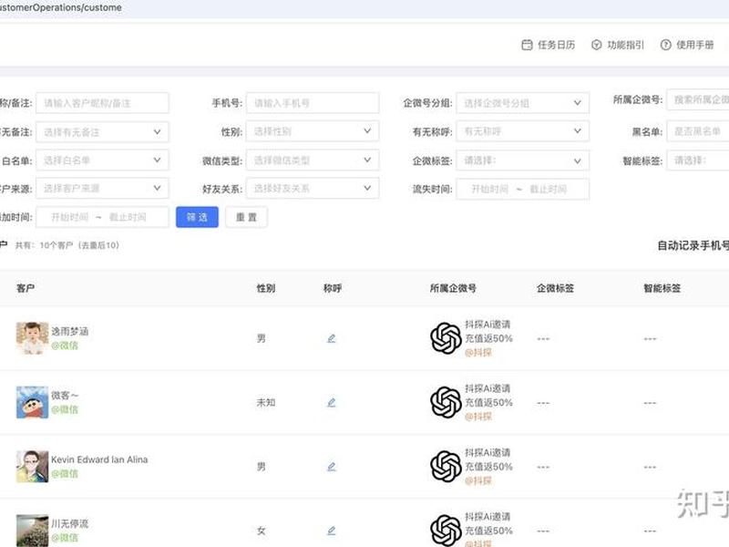Open avatar of customer 逸雨梦涵
Screen dimensions: 729x547
point(32,338)
